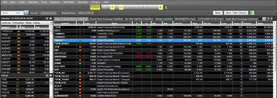Select the 1 Day time range
Viewport: 277px width, 98px height.
pos(4,7)
